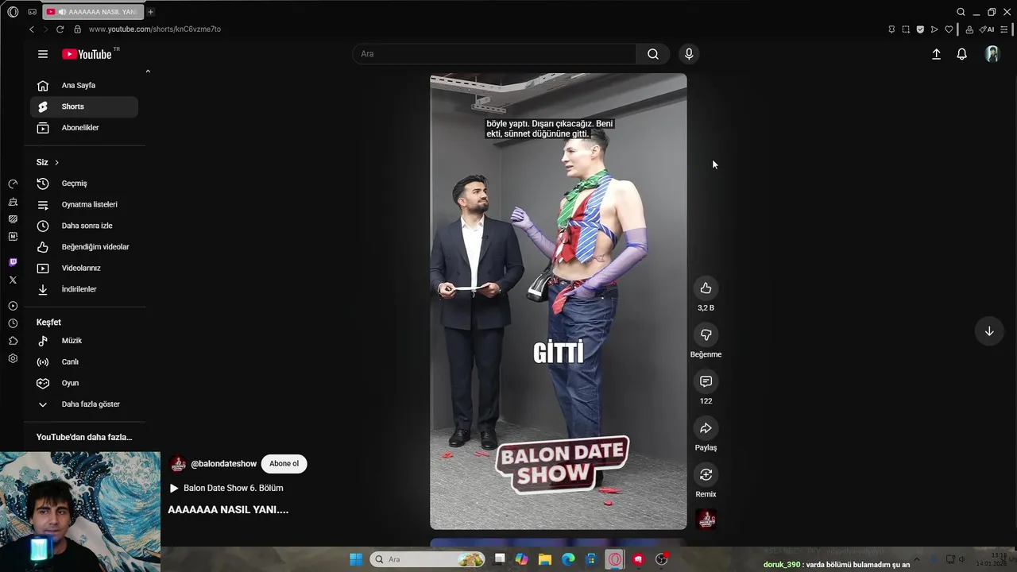Pause the playing Shorts video
This screenshot has height=572, width=1017.
(559, 302)
